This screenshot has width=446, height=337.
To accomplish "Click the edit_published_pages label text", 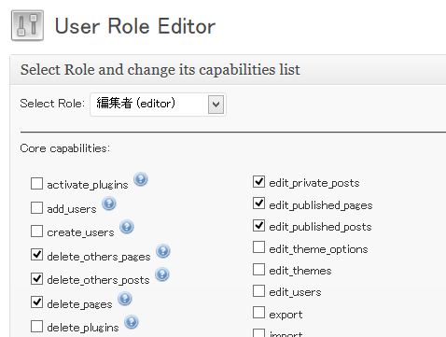I will coord(321,205).
